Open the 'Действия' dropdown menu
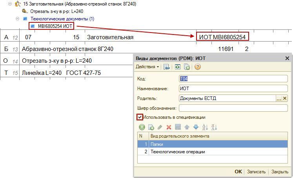Viewport: 293px width, 178px height. click(x=147, y=67)
